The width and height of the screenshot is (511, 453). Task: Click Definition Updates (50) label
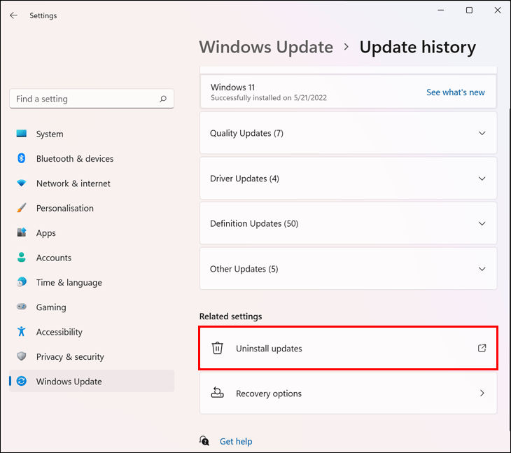tap(254, 223)
